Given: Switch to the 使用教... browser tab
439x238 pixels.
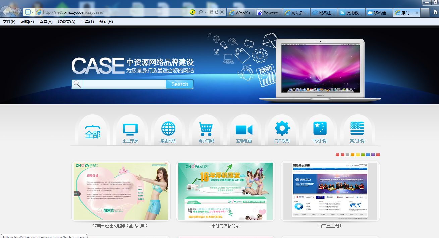Looking at the screenshot, I should pyautogui.click(x=352, y=13).
